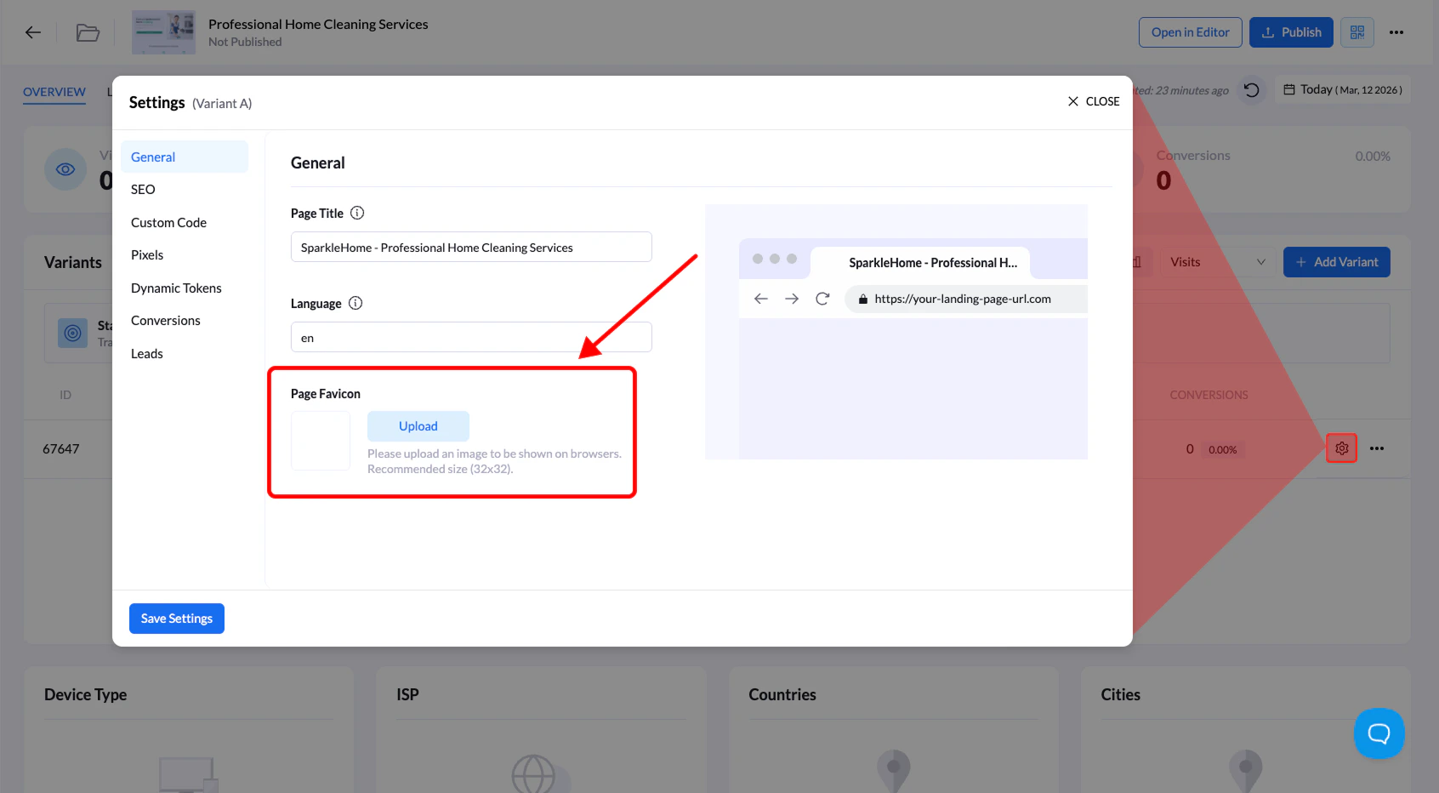Click browser preview forward arrow
Viewport: 1439px width, 793px height.
[x=792, y=299]
